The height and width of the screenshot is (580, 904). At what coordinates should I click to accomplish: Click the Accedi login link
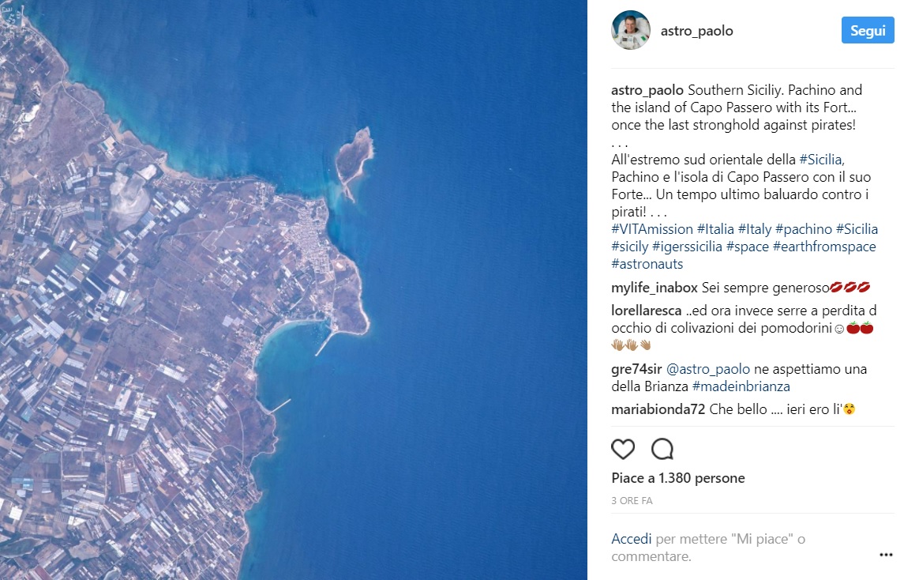click(x=632, y=539)
